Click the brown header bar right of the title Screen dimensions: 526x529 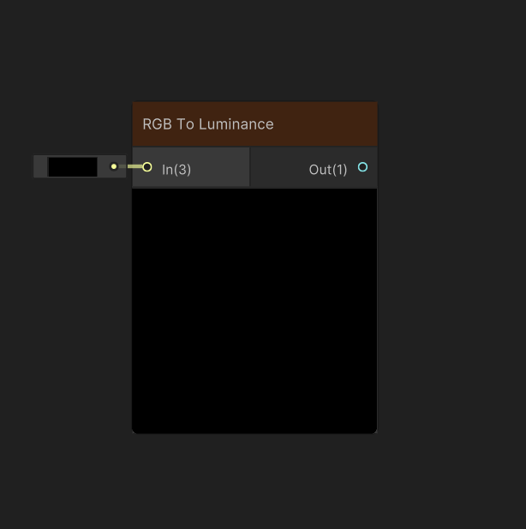[326, 124]
